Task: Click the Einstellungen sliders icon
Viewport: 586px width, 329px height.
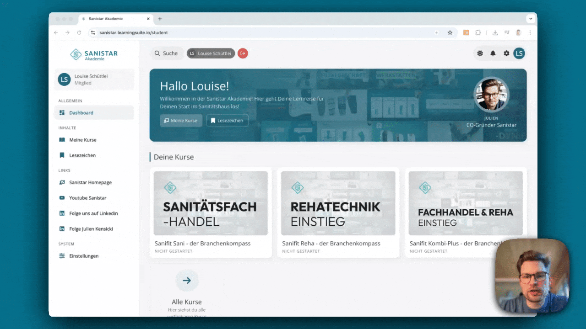Action: 62,256
